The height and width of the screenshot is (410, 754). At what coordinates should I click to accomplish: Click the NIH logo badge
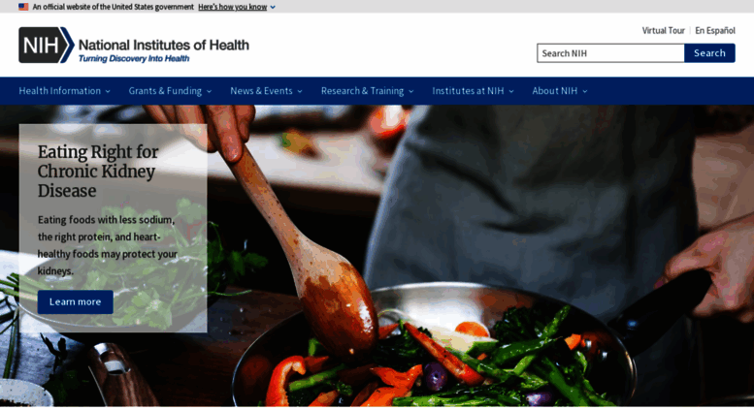coord(47,46)
